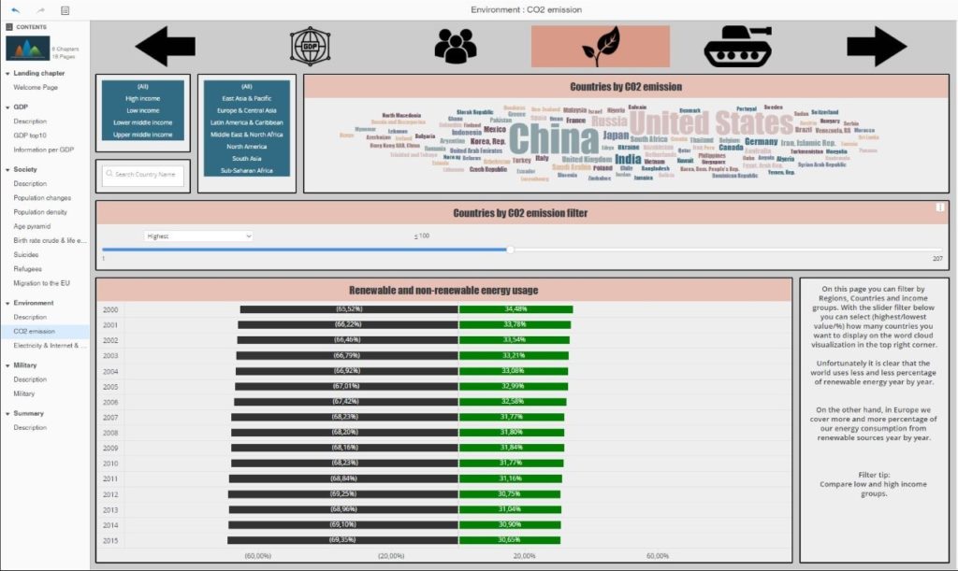The width and height of the screenshot is (958, 571).
Task: Select Latin America & Caribbean region
Action: 247,122
